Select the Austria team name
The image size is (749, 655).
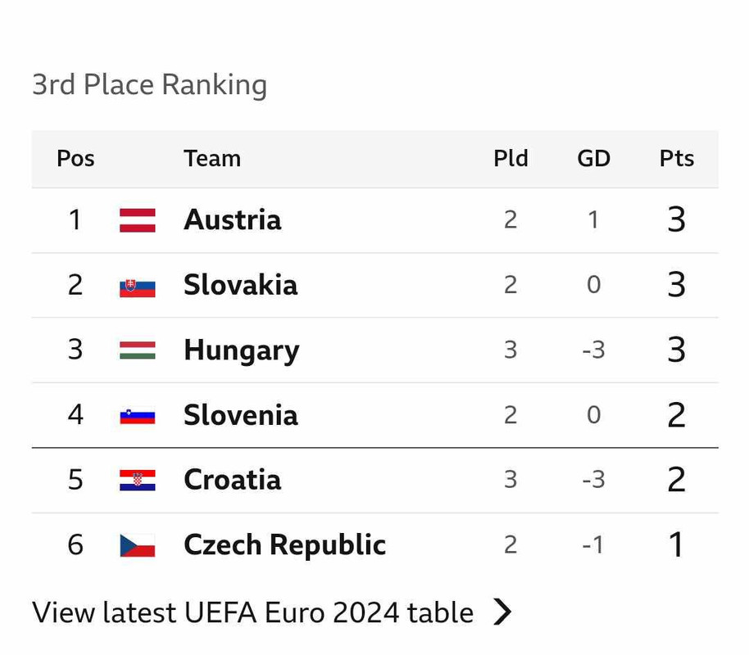pos(232,219)
